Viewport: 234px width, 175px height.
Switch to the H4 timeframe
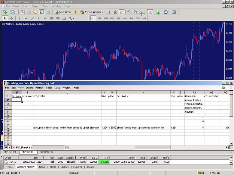click(x=125, y=18)
